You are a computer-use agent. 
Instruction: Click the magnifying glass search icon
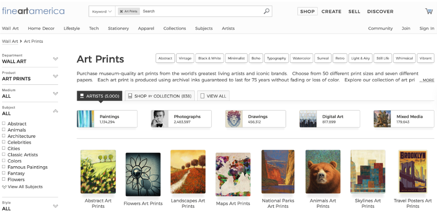[266, 11]
